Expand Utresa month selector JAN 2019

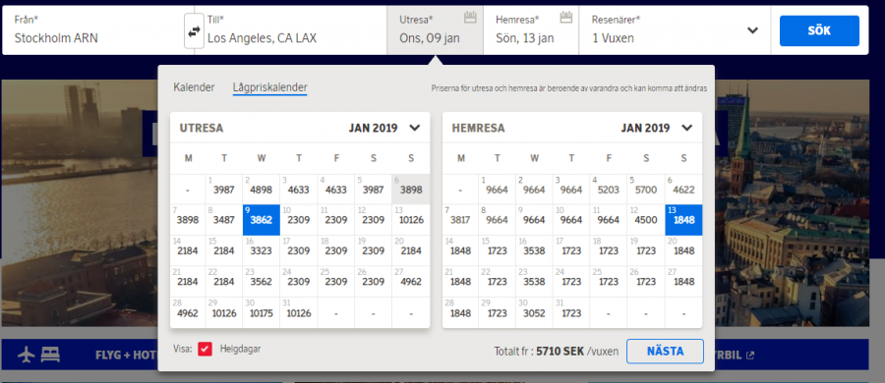[415, 128]
